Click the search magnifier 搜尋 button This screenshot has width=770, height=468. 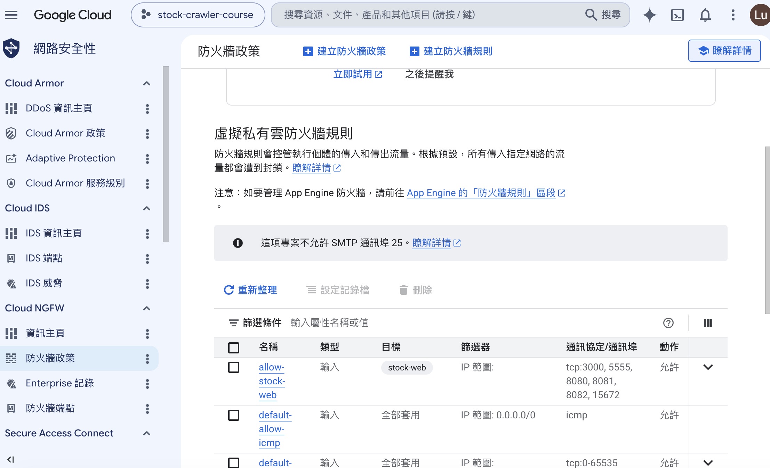pyautogui.click(x=603, y=15)
